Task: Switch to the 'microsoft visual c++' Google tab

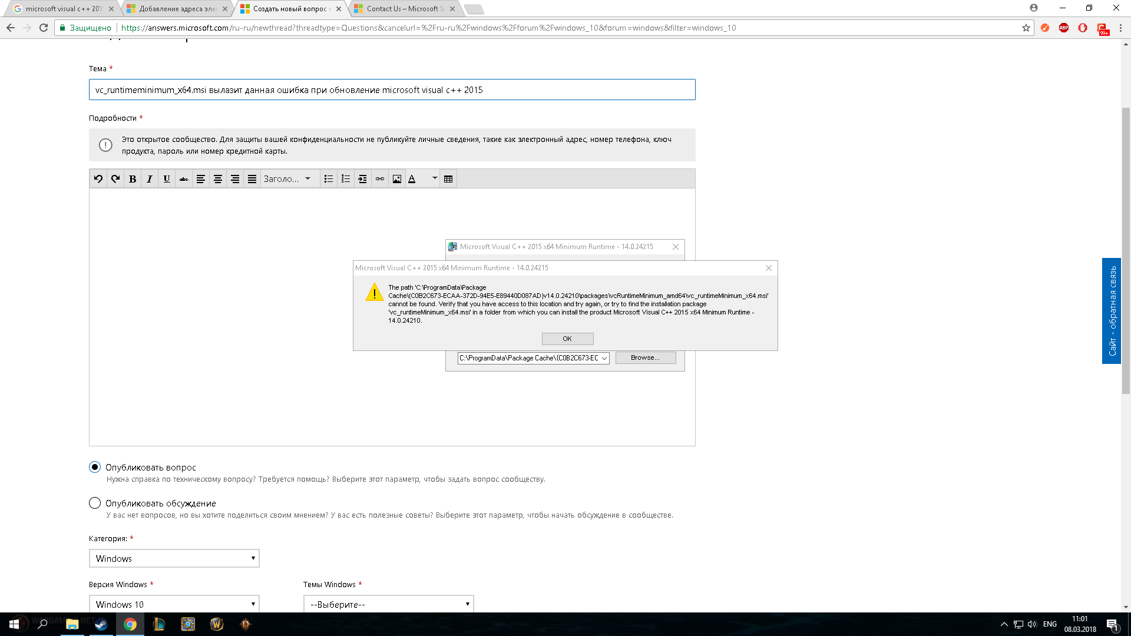Action: [x=63, y=9]
